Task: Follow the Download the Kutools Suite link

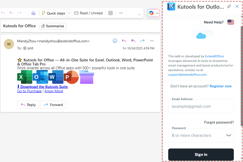Action: (x=42, y=87)
